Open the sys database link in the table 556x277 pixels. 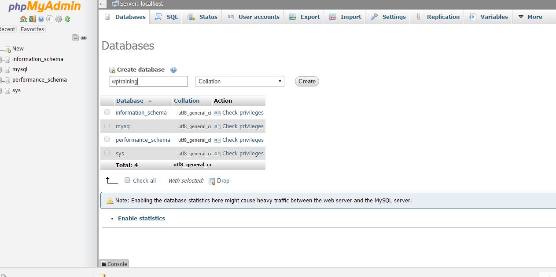coord(120,153)
